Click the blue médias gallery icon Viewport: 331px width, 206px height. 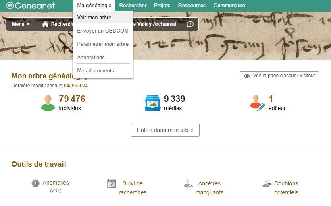pyautogui.click(x=153, y=103)
